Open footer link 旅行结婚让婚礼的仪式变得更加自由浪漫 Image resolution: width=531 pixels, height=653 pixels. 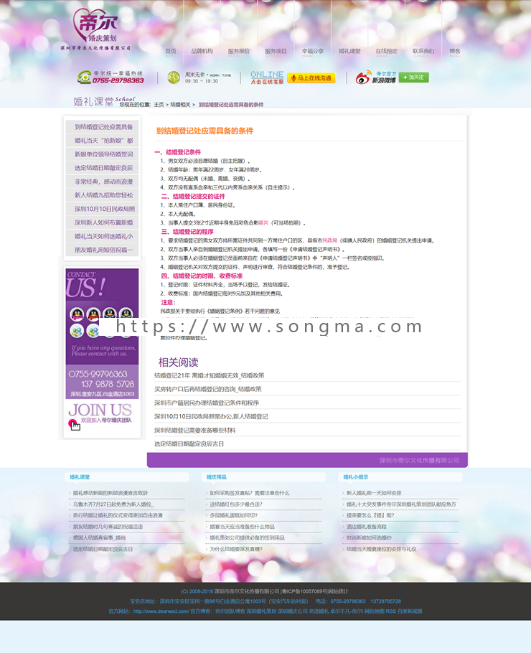[118, 515]
